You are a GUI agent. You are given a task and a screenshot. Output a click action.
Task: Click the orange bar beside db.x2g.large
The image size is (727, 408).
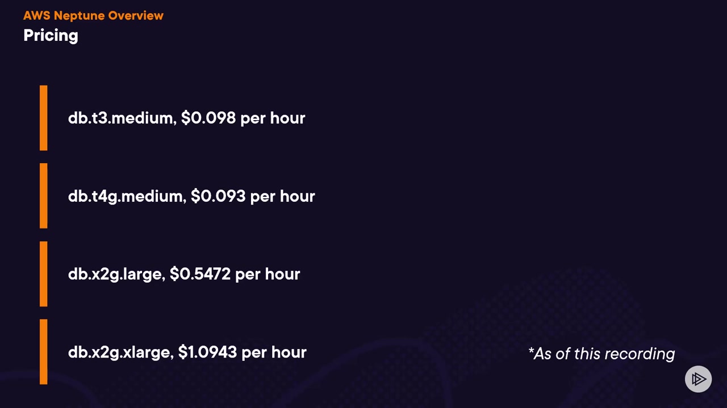(x=44, y=274)
